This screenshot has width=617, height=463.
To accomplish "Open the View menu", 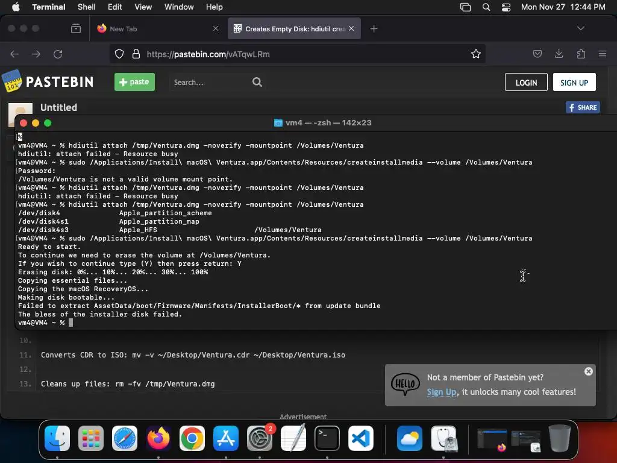I will click(143, 7).
